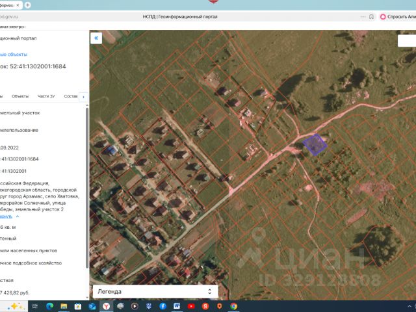Open Task View in the taskbar
416x312 pixels.
tap(35, 306)
